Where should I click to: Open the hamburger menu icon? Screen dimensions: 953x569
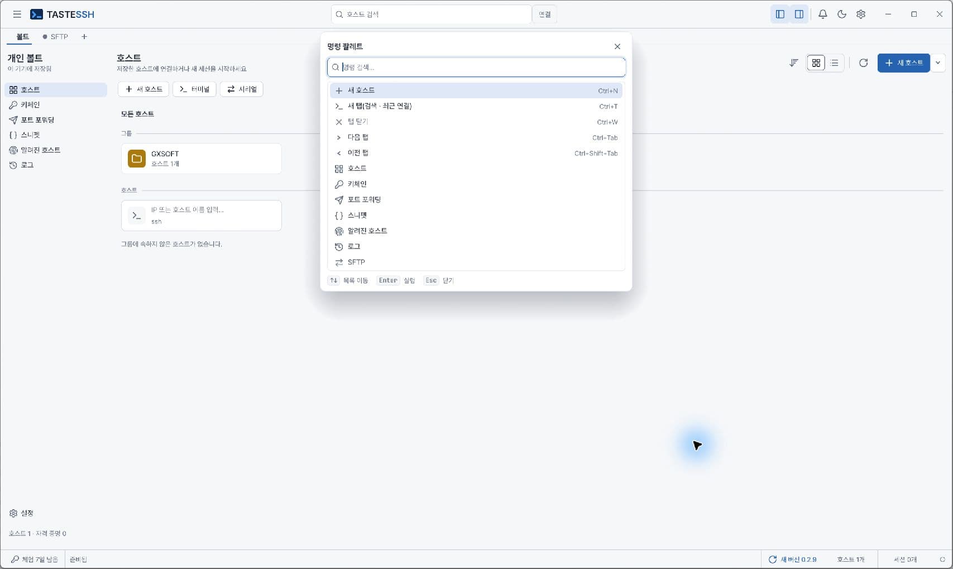[x=17, y=15]
